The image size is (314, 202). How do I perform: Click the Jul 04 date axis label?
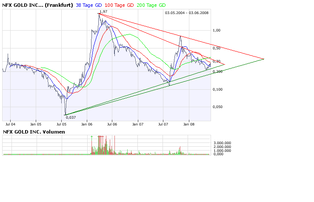click(10, 124)
